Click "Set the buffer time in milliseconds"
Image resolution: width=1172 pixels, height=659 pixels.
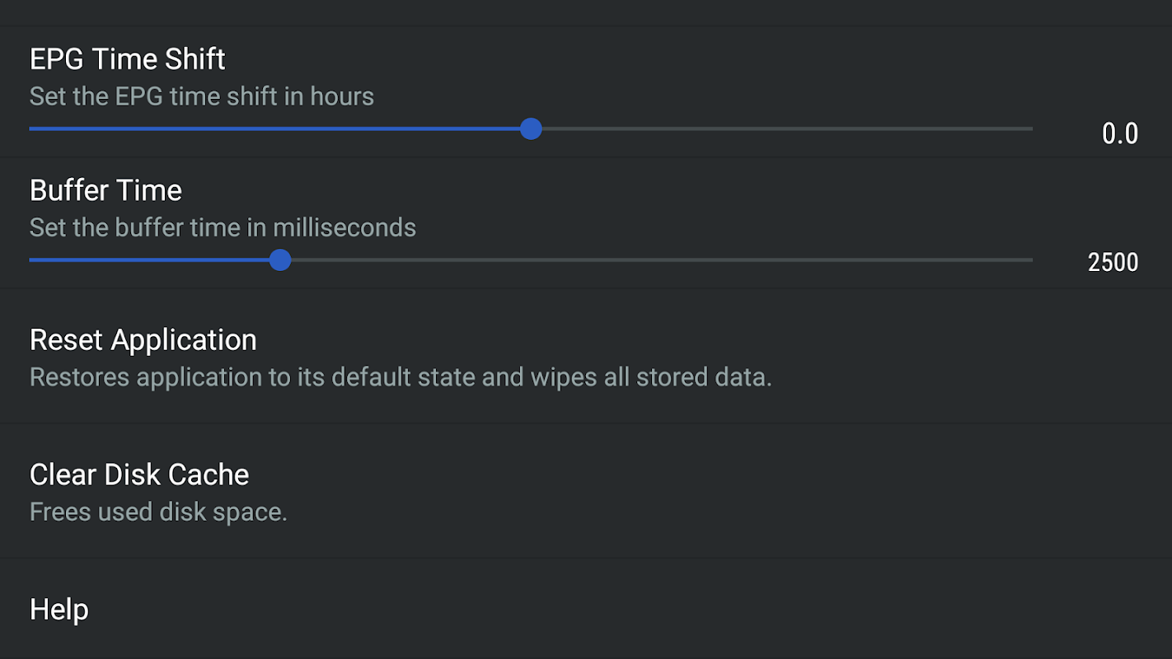223,227
